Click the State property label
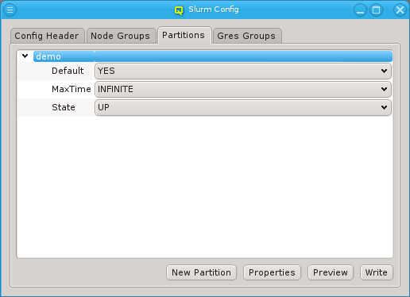 coord(64,107)
